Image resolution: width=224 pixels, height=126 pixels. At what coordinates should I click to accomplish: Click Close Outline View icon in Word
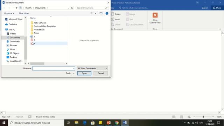coord(155,15)
